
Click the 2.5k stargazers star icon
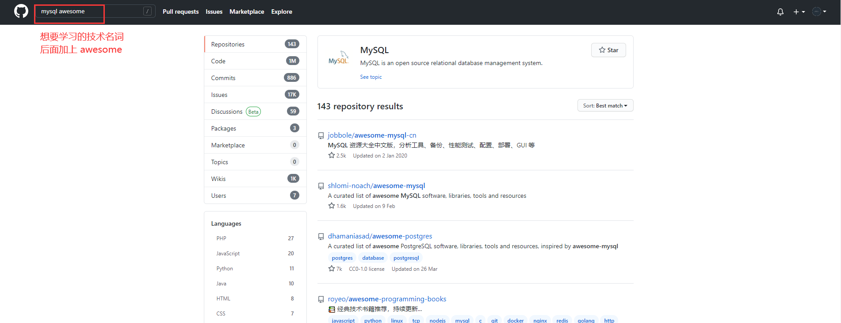tap(332, 155)
